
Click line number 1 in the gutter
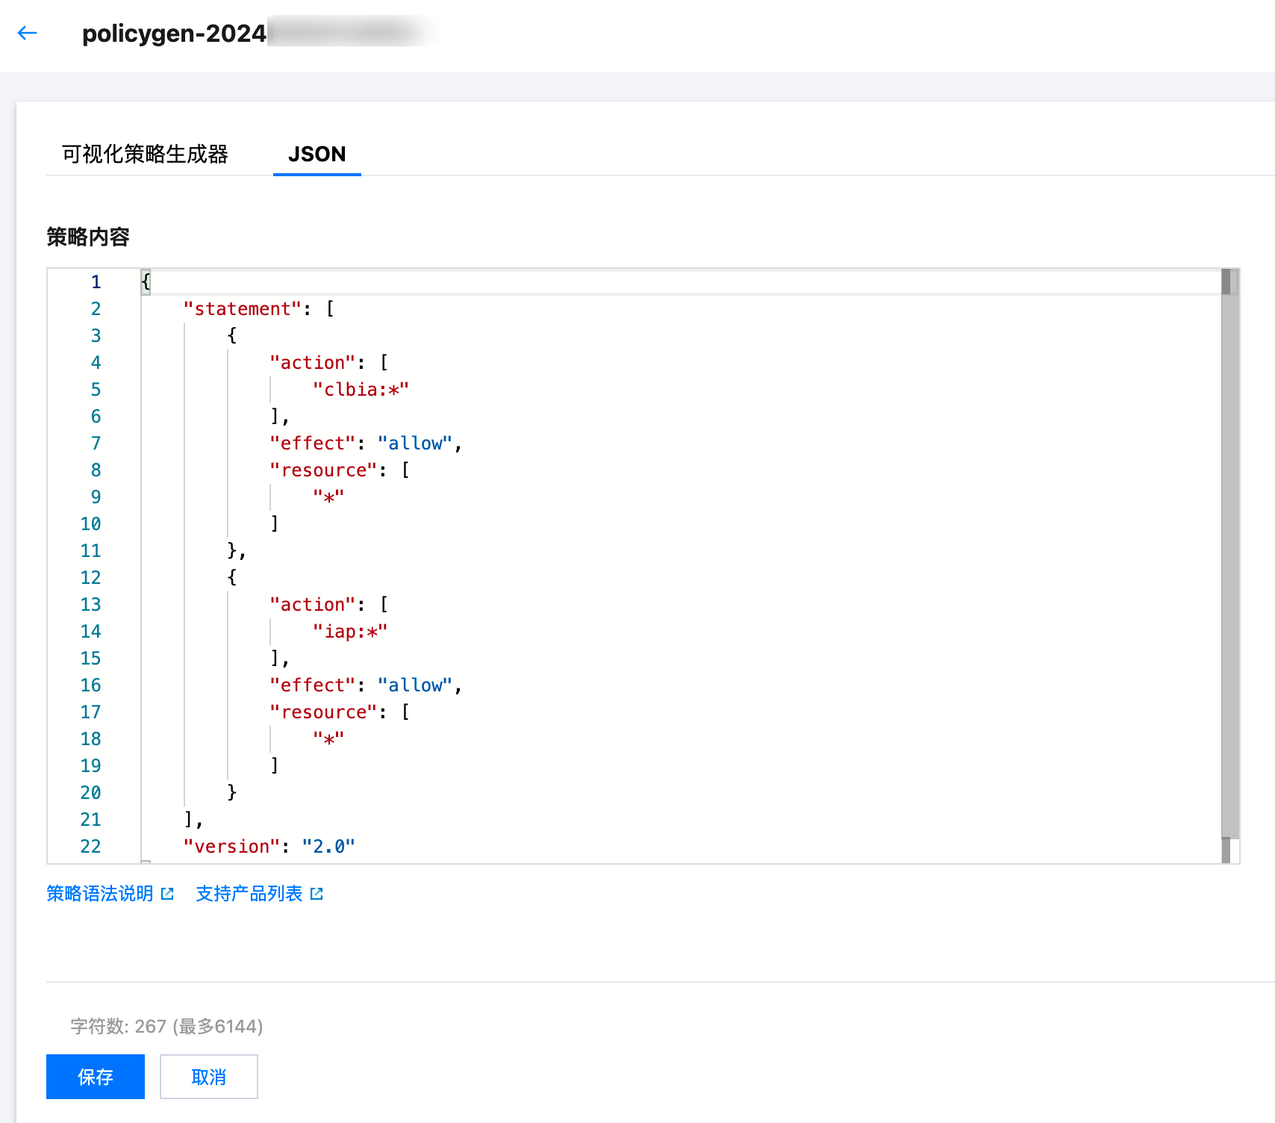(x=96, y=282)
